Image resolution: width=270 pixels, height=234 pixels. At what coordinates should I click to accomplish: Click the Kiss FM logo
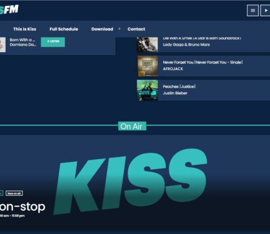(x=9, y=10)
